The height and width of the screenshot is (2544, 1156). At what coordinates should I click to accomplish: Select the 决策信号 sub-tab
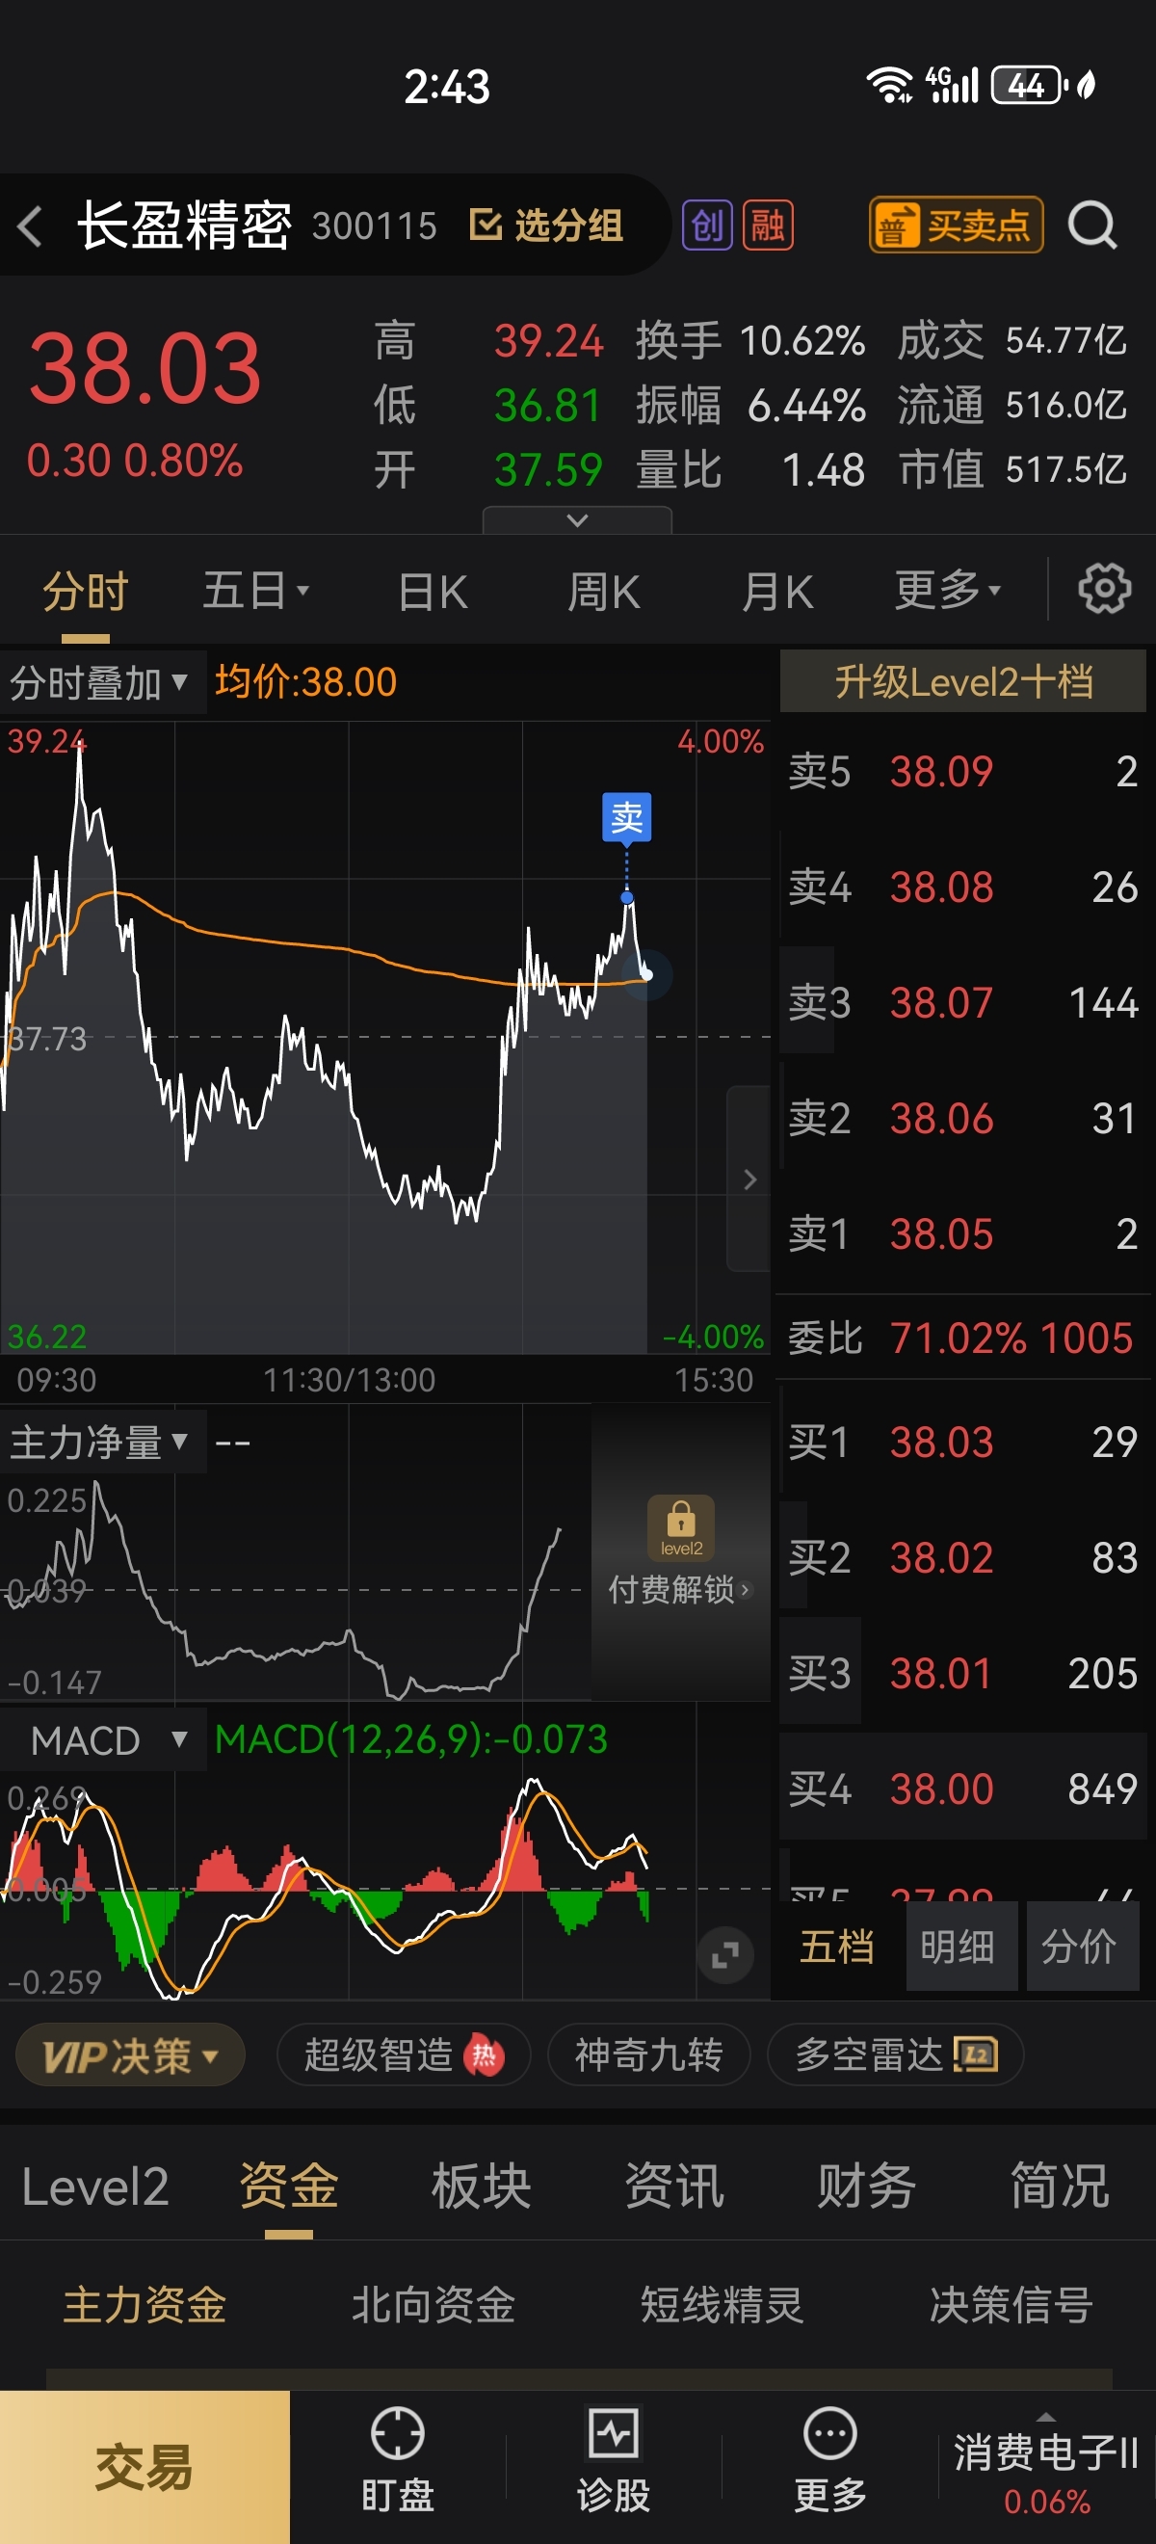point(1011,2305)
